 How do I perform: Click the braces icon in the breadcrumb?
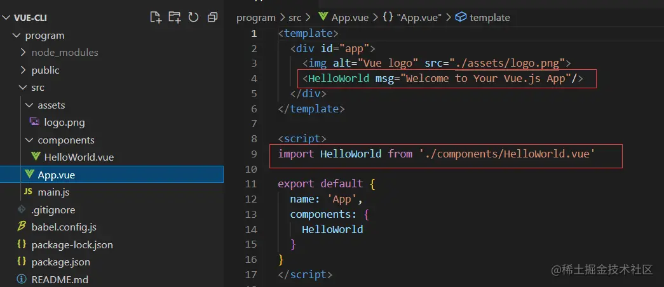click(388, 17)
